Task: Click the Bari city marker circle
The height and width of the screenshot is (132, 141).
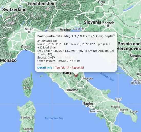Action: tap(118, 102)
